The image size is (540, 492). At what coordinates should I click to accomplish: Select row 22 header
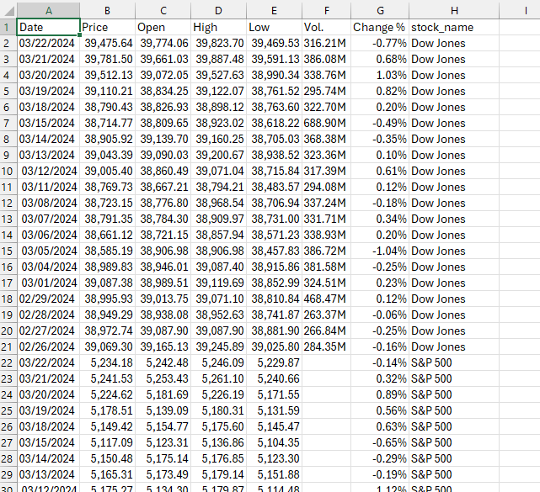pos(8,362)
